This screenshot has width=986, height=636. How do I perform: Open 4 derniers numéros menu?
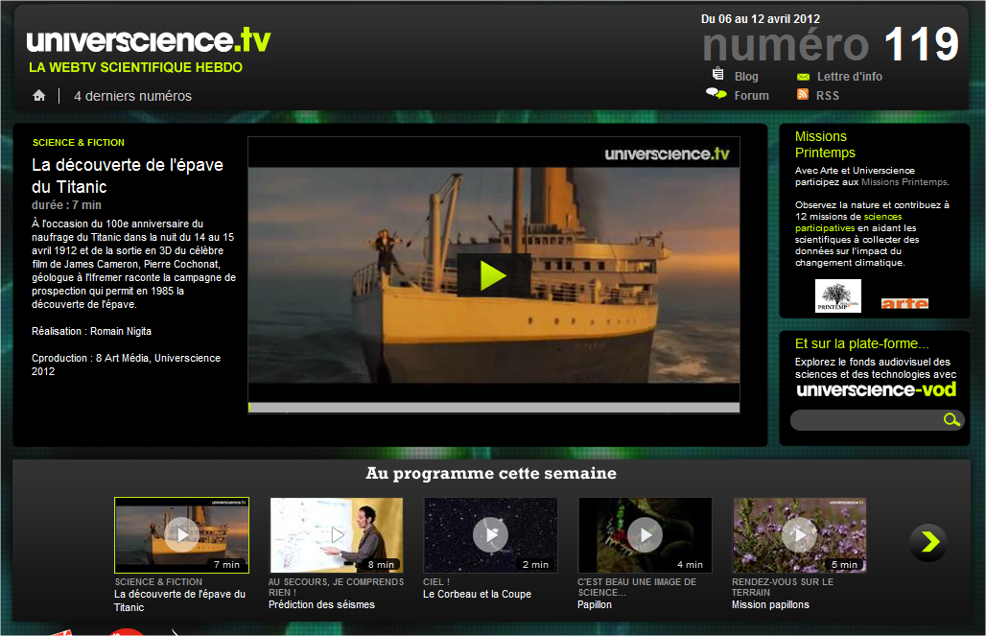pyautogui.click(x=132, y=96)
